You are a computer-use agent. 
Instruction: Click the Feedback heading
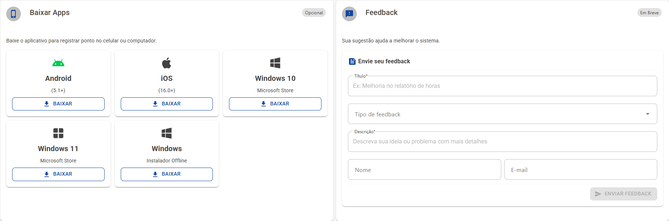381,12
